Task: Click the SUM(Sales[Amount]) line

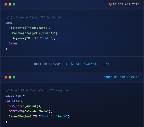Action: [x=25, y=106]
